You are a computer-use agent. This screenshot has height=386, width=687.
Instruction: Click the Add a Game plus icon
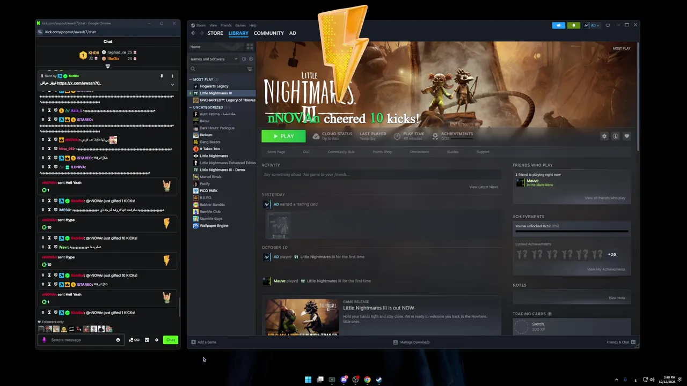[193, 342]
